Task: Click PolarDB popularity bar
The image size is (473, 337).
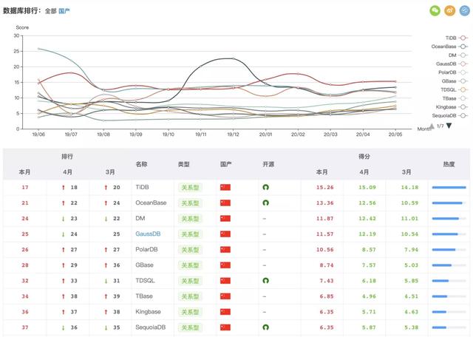Action: coord(449,250)
